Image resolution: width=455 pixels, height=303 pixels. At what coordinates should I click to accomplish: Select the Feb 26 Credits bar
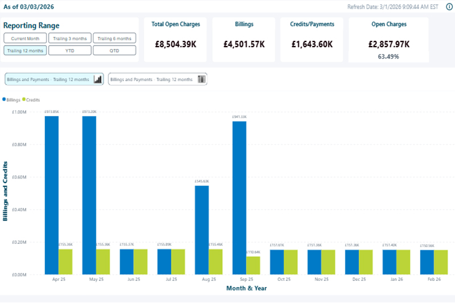441,262
